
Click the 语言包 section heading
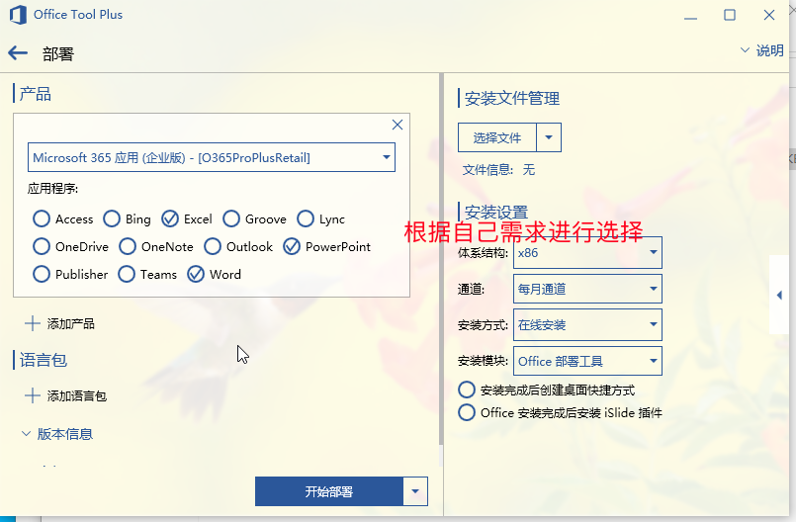click(44, 360)
